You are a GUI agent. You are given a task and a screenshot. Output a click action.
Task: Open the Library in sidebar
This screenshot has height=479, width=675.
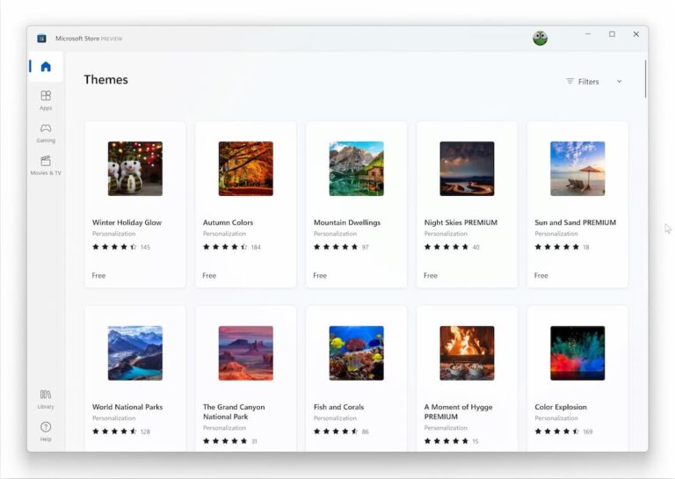(x=46, y=399)
